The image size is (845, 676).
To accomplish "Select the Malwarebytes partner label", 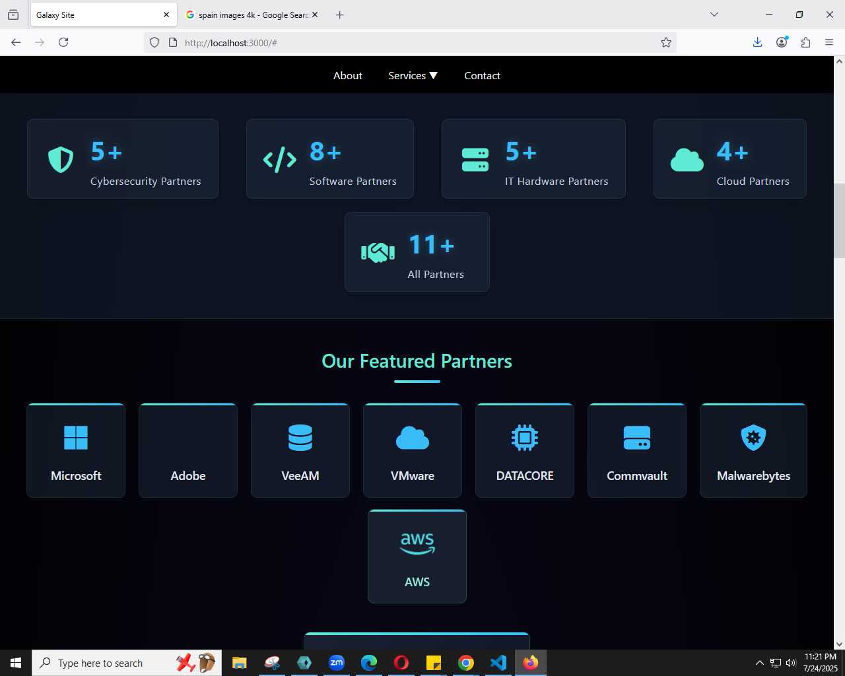I will (753, 476).
